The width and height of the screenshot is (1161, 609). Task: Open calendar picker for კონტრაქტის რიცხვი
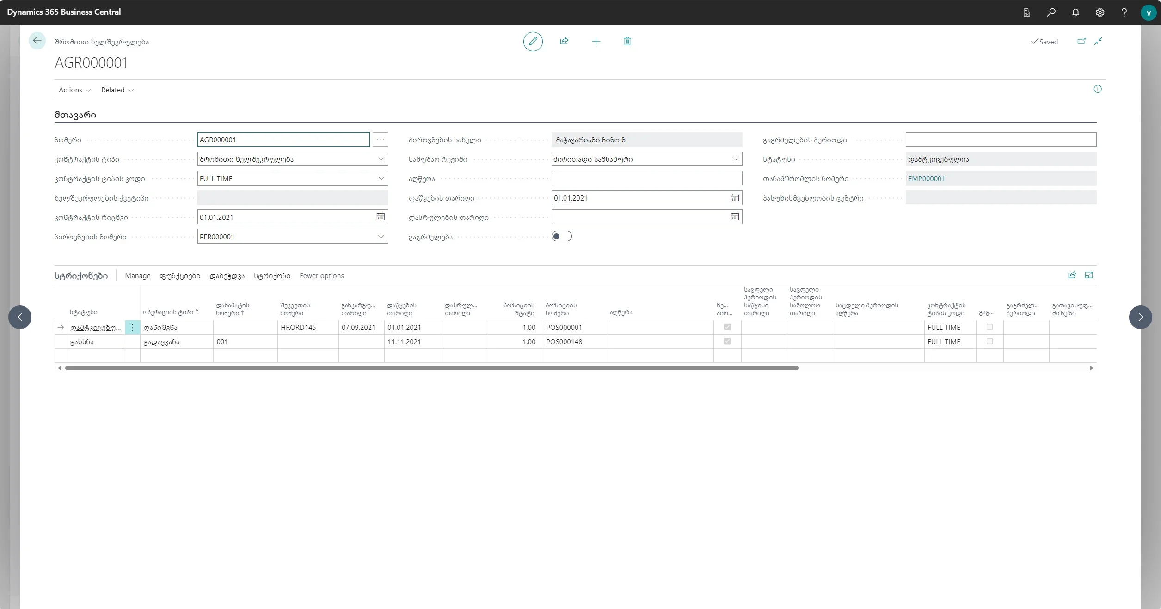pyautogui.click(x=381, y=217)
